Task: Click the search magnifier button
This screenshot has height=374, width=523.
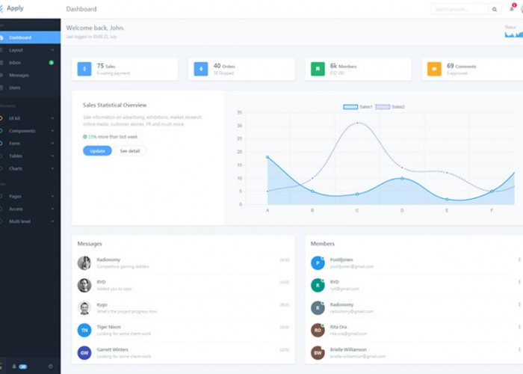Action: [x=495, y=9]
